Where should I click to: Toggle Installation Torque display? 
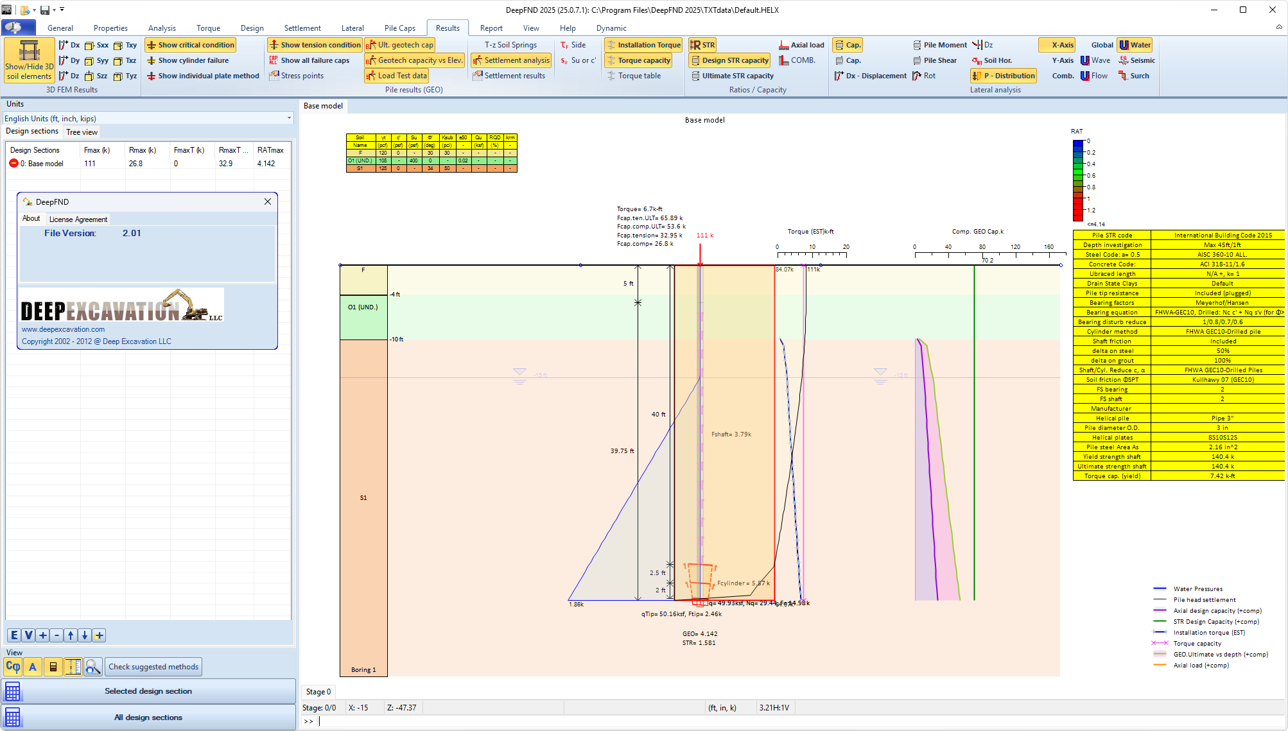click(643, 45)
